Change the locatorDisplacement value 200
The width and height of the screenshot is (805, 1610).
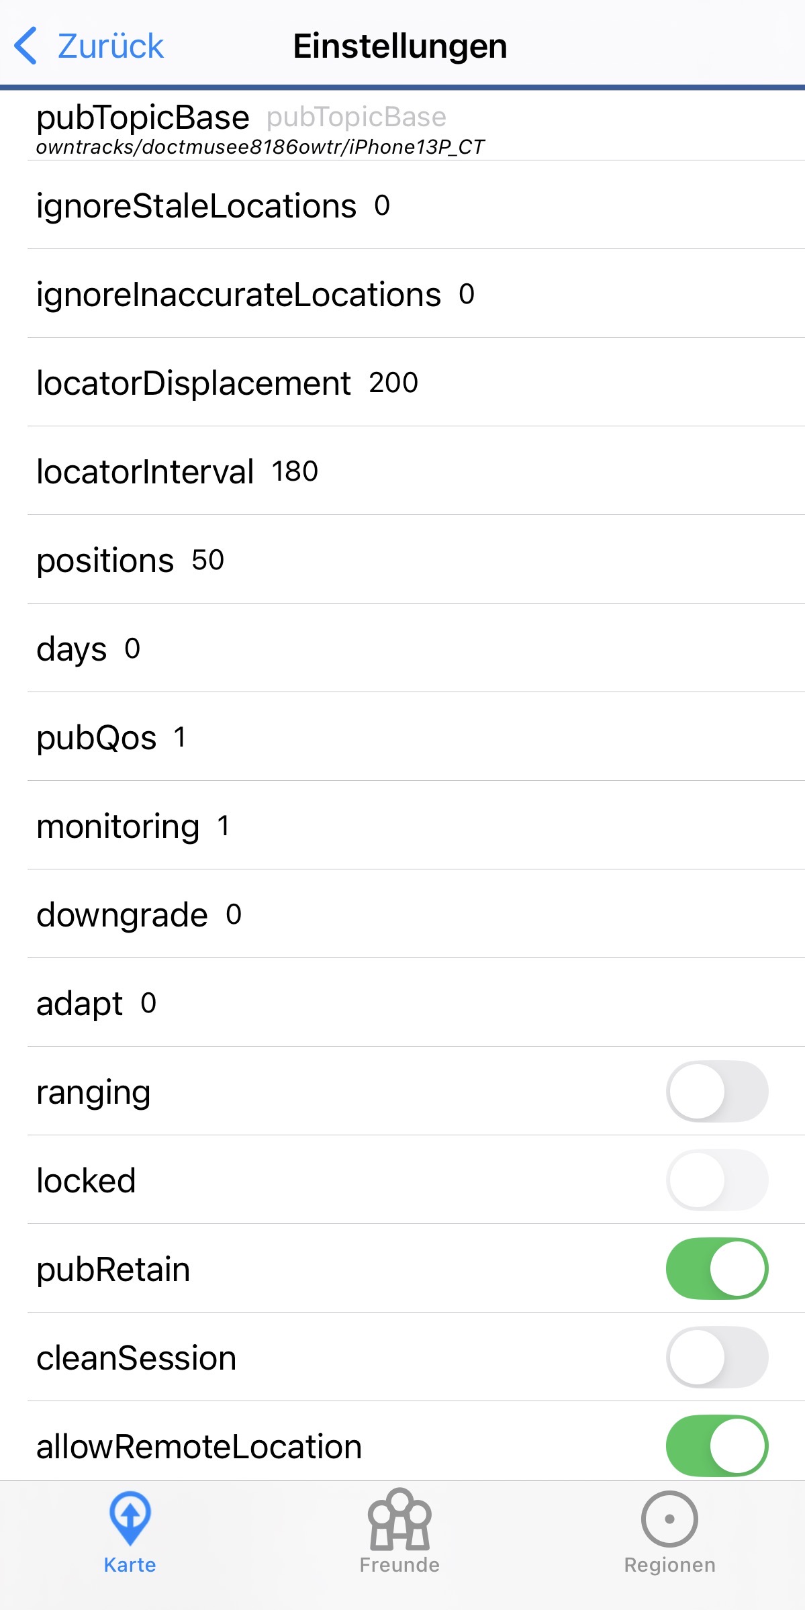click(x=393, y=383)
